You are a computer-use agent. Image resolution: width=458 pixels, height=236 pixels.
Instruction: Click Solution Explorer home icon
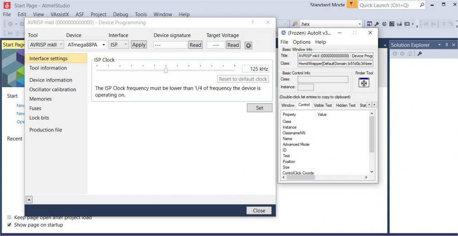(409, 54)
